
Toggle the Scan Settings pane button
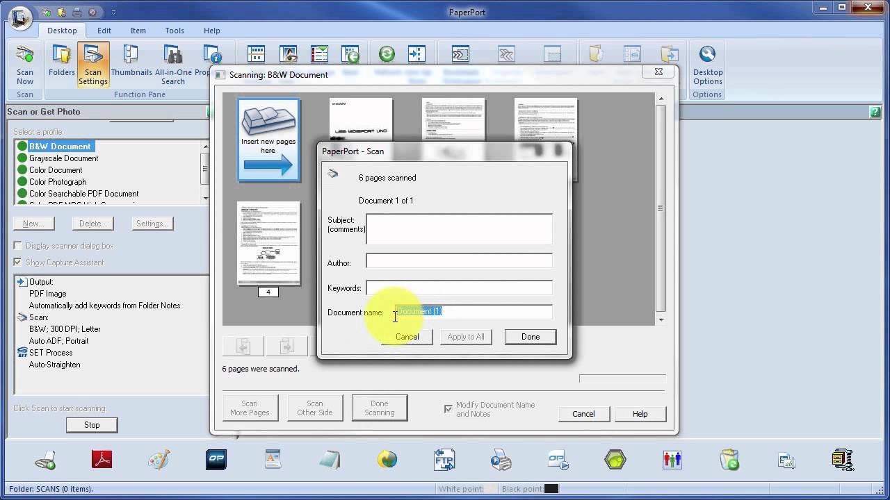93,65
